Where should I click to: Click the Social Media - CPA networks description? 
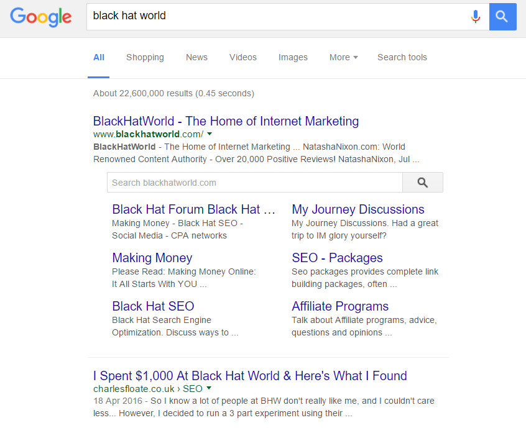(x=169, y=235)
